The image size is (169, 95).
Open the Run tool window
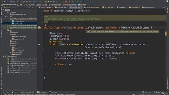tap(6, 92)
